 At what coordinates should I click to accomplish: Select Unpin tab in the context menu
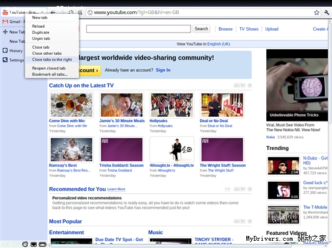(52, 39)
